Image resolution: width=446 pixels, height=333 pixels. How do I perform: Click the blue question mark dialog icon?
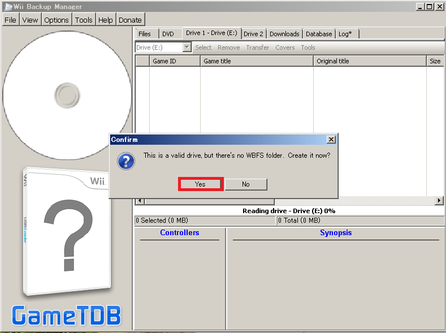(126, 161)
